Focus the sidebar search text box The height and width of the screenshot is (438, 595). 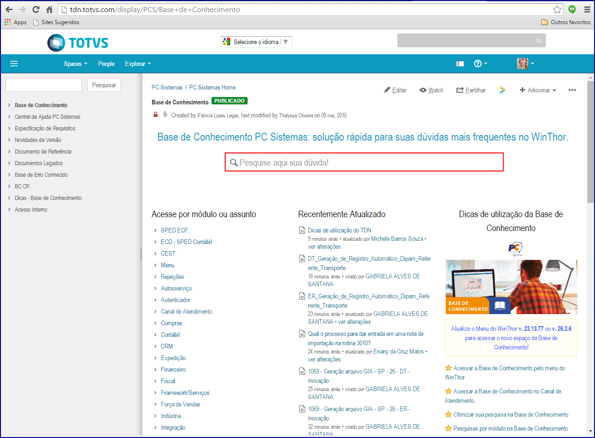tap(44, 85)
